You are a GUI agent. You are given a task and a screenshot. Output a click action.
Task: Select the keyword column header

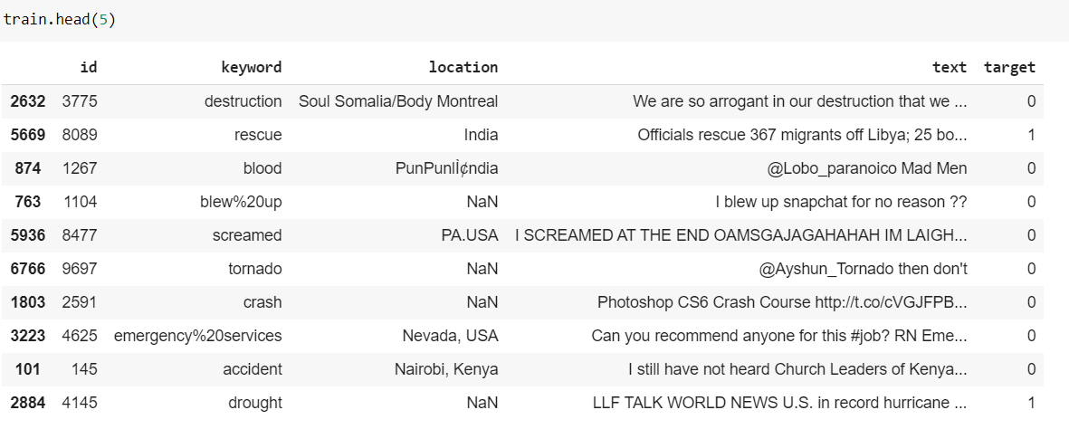251,67
